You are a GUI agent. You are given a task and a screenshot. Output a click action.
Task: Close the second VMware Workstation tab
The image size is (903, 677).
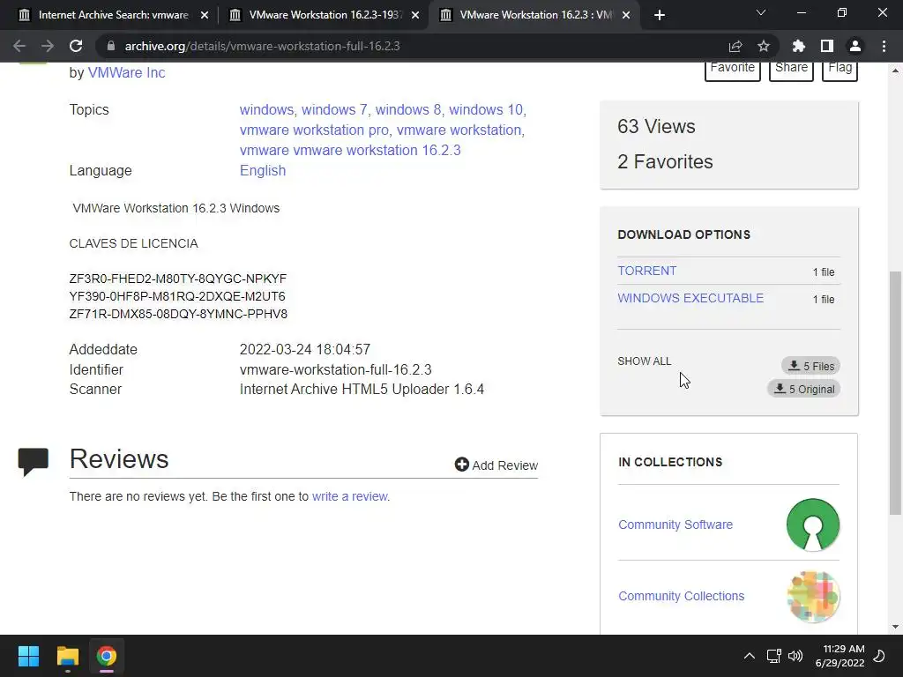(x=415, y=15)
